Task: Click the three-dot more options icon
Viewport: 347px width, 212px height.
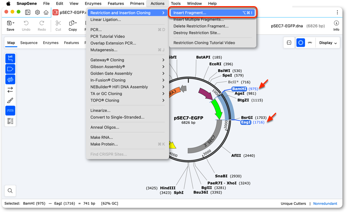Action: click(x=337, y=12)
